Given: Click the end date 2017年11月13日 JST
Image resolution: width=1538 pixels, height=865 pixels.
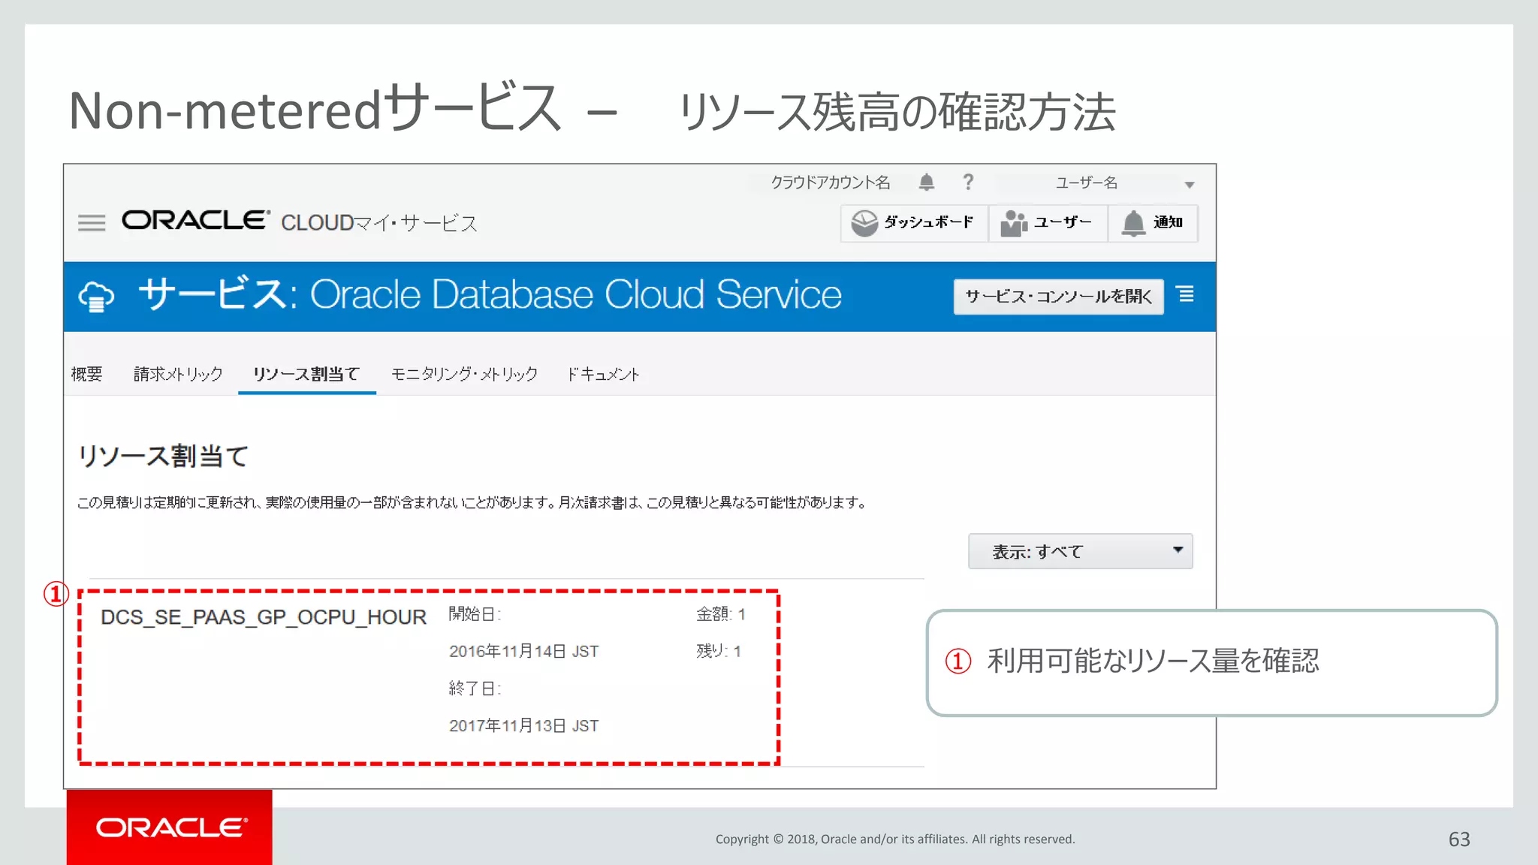Looking at the screenshot, I should [x=523, y=725].
